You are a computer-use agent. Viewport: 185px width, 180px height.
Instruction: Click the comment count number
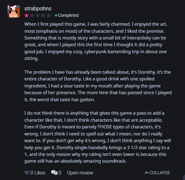[60, 173]
